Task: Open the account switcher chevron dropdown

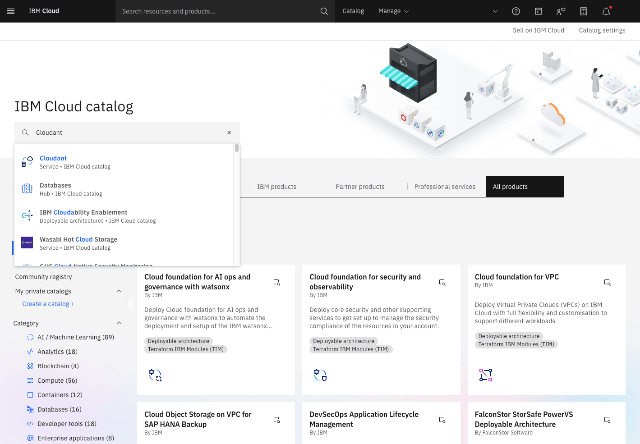Action: pos(495,11)
